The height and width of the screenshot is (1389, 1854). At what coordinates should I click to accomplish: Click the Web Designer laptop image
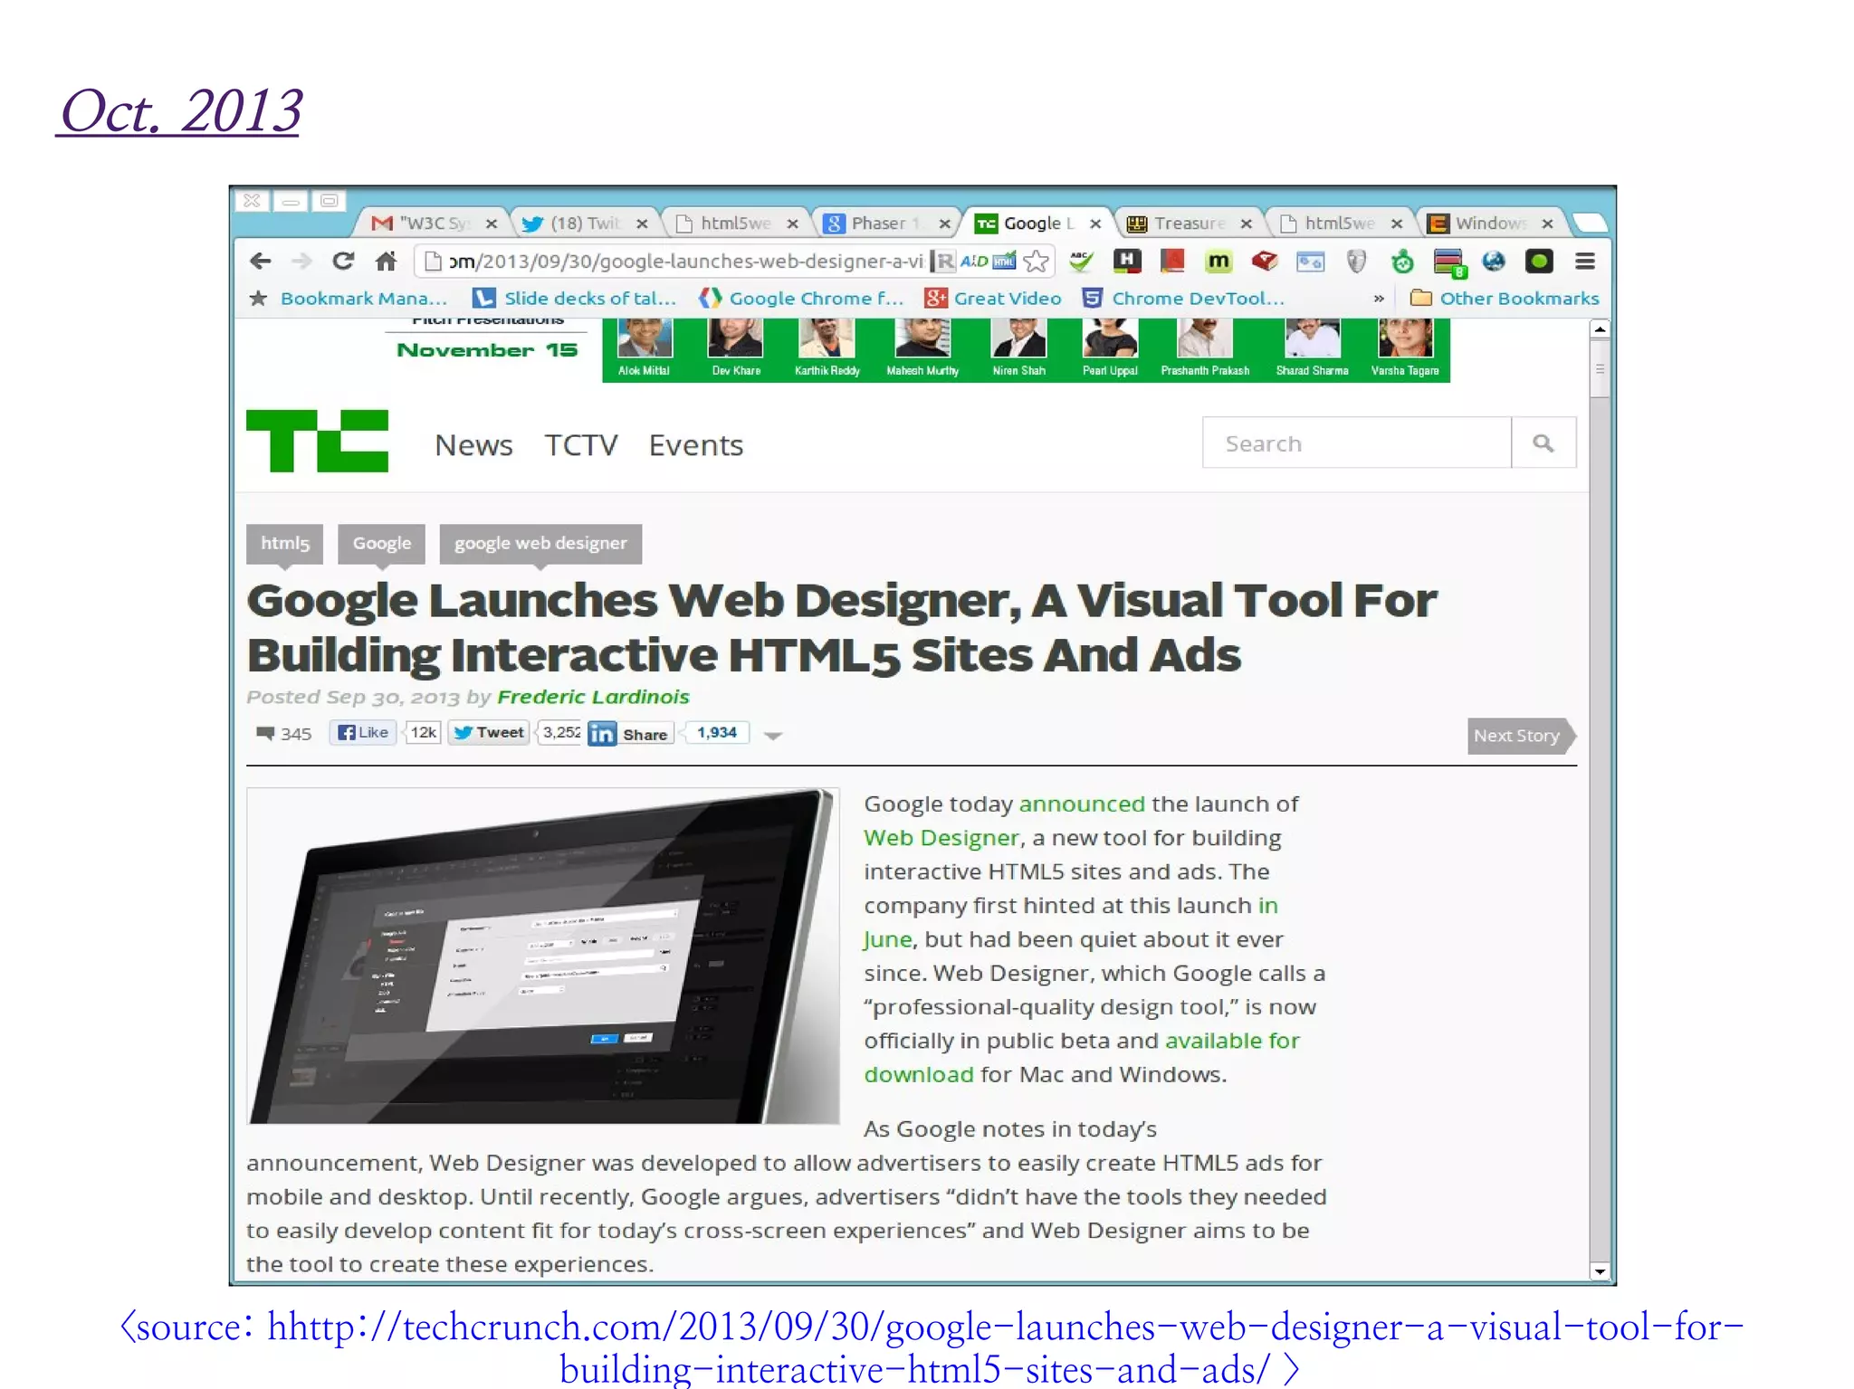tap(543, 956)
